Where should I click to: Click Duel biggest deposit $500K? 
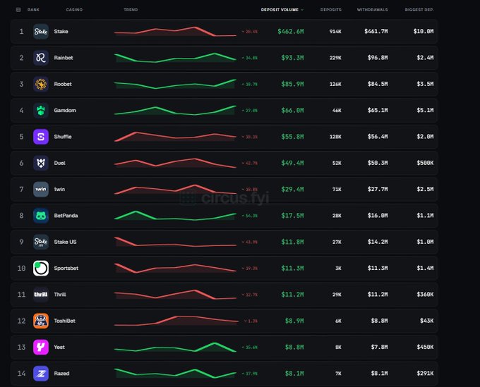coord(425,163)
